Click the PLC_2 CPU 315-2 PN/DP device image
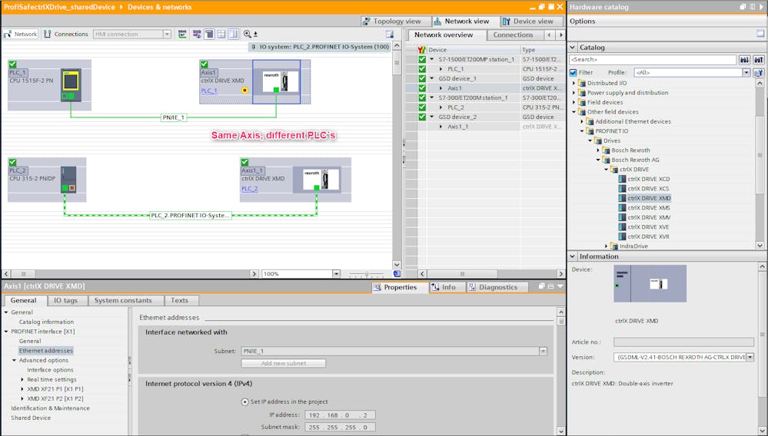The width and height of the screenshot is (768, 436). click(x=68, y=180)
